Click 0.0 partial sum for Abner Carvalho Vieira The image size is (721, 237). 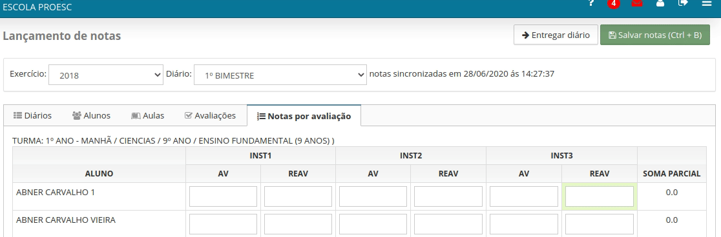pyautogui.click(x=672, y=220)
